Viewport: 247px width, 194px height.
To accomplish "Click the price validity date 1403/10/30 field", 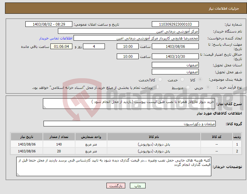I will point(175,56).
